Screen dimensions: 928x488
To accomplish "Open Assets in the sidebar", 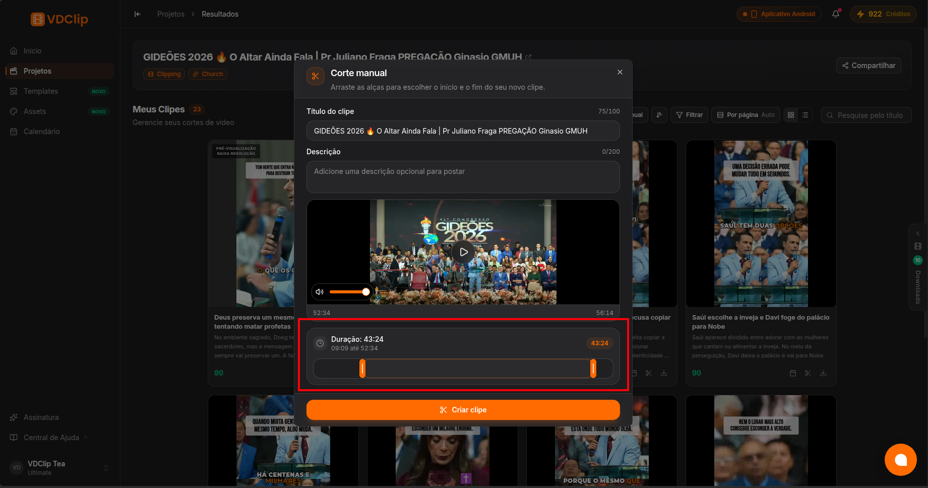I will pos(59,111).
